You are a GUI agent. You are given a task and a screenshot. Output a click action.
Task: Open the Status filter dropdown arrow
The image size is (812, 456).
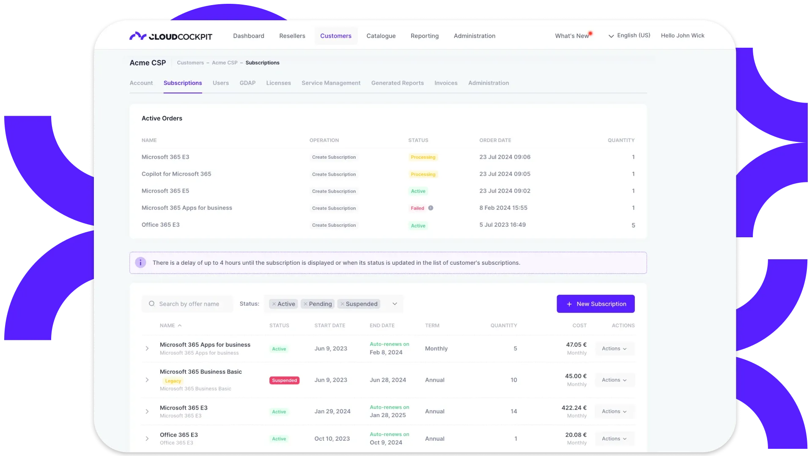tap(395, 304)
